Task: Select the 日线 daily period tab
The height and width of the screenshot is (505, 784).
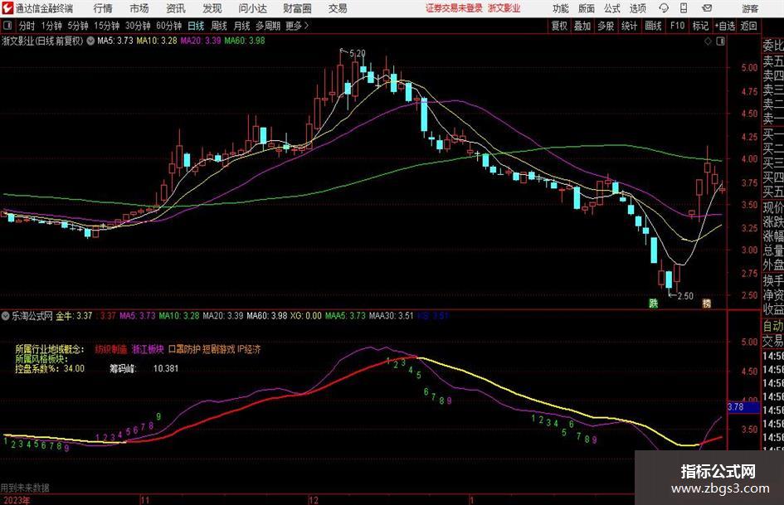Action: point(196,26)
